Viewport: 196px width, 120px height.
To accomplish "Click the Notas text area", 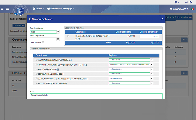I will click(x=96, y=96).
